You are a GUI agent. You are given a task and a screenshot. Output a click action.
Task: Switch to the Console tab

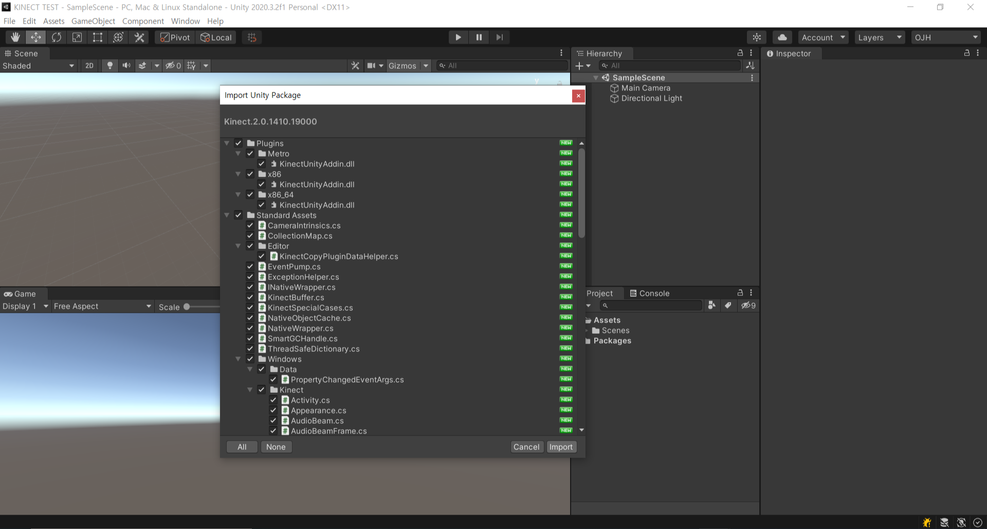pos(650,293)
